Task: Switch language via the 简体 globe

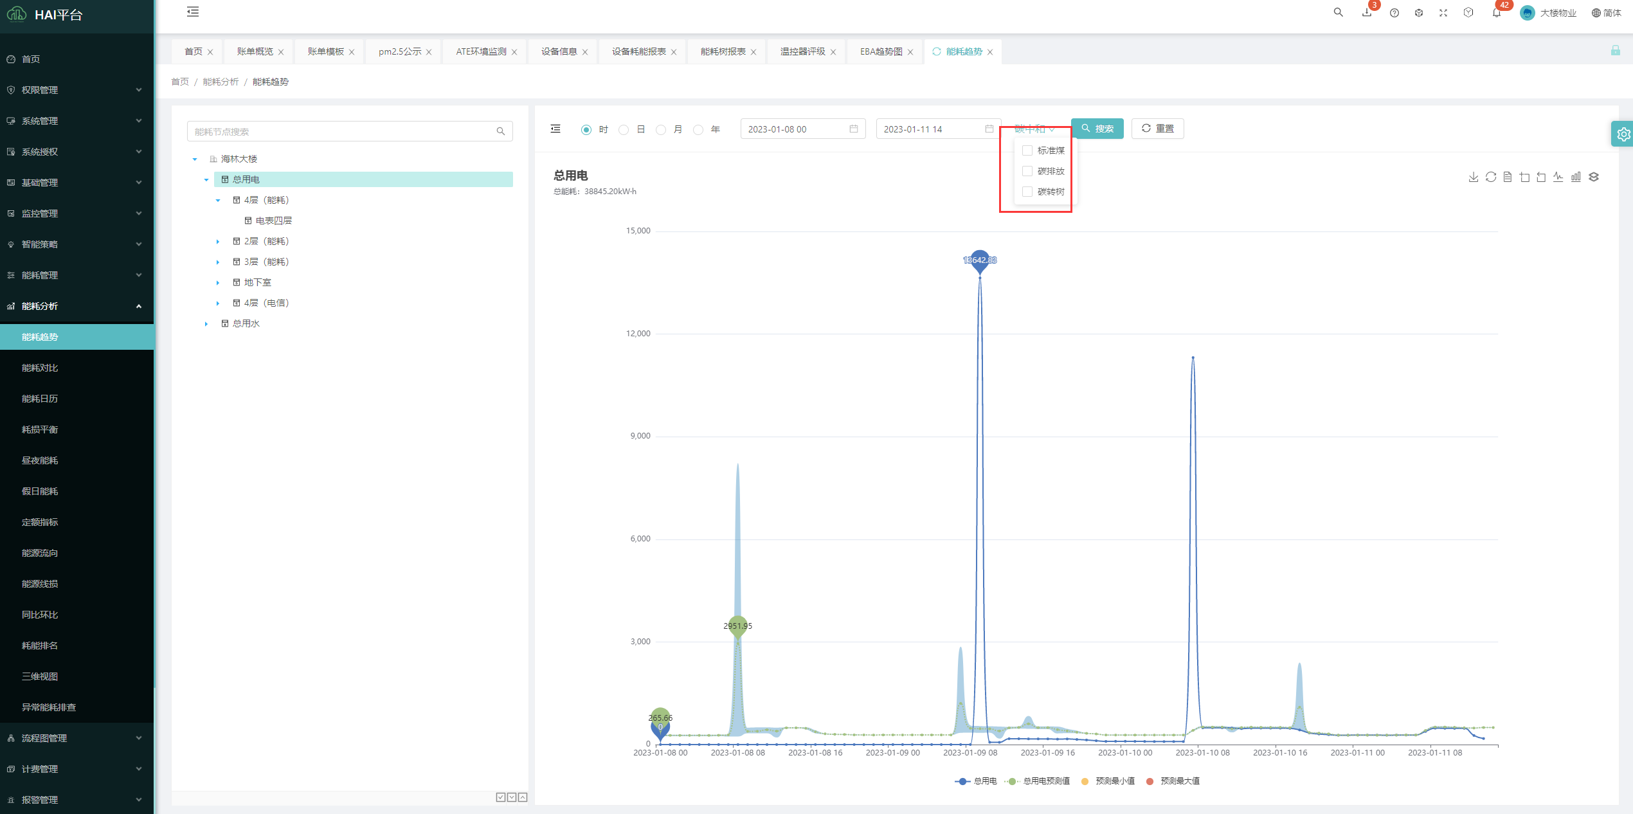Action: [x=1606, y=13]
